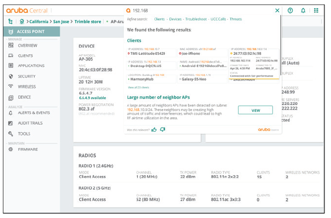The height and width of the screenshot is (218, 331).
Task: Clear search with the X button
Action: coord(277,10)
